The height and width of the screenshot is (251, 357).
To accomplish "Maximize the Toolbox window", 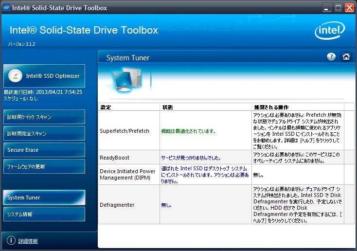I will (339, 8).
